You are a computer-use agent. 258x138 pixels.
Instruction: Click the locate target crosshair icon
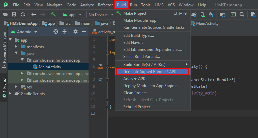click(x=56, y=31)
